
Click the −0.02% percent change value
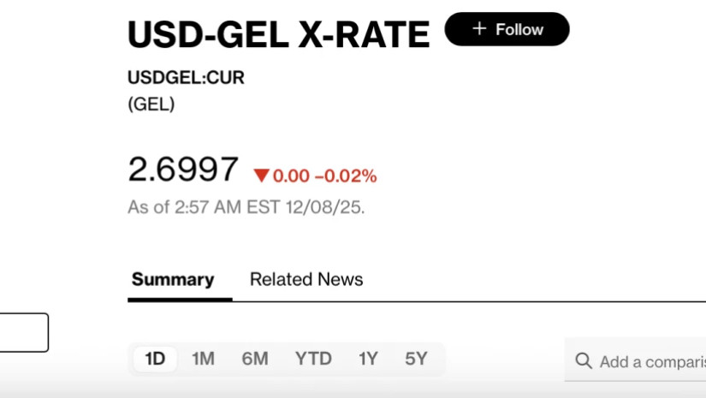[346, 176]
